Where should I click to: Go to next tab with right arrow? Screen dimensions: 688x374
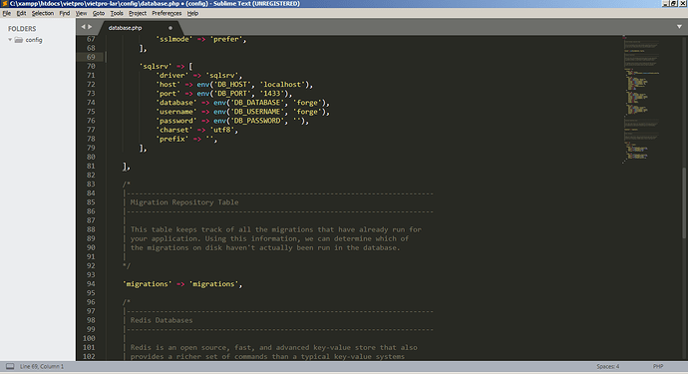pyautogui.click(x=90, y=27)
